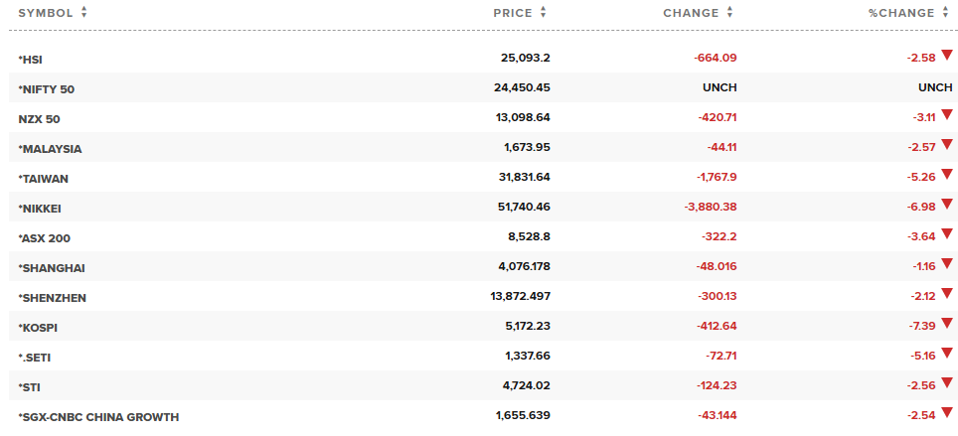Open the *NIFTY 50 index link

click(46, 89)
